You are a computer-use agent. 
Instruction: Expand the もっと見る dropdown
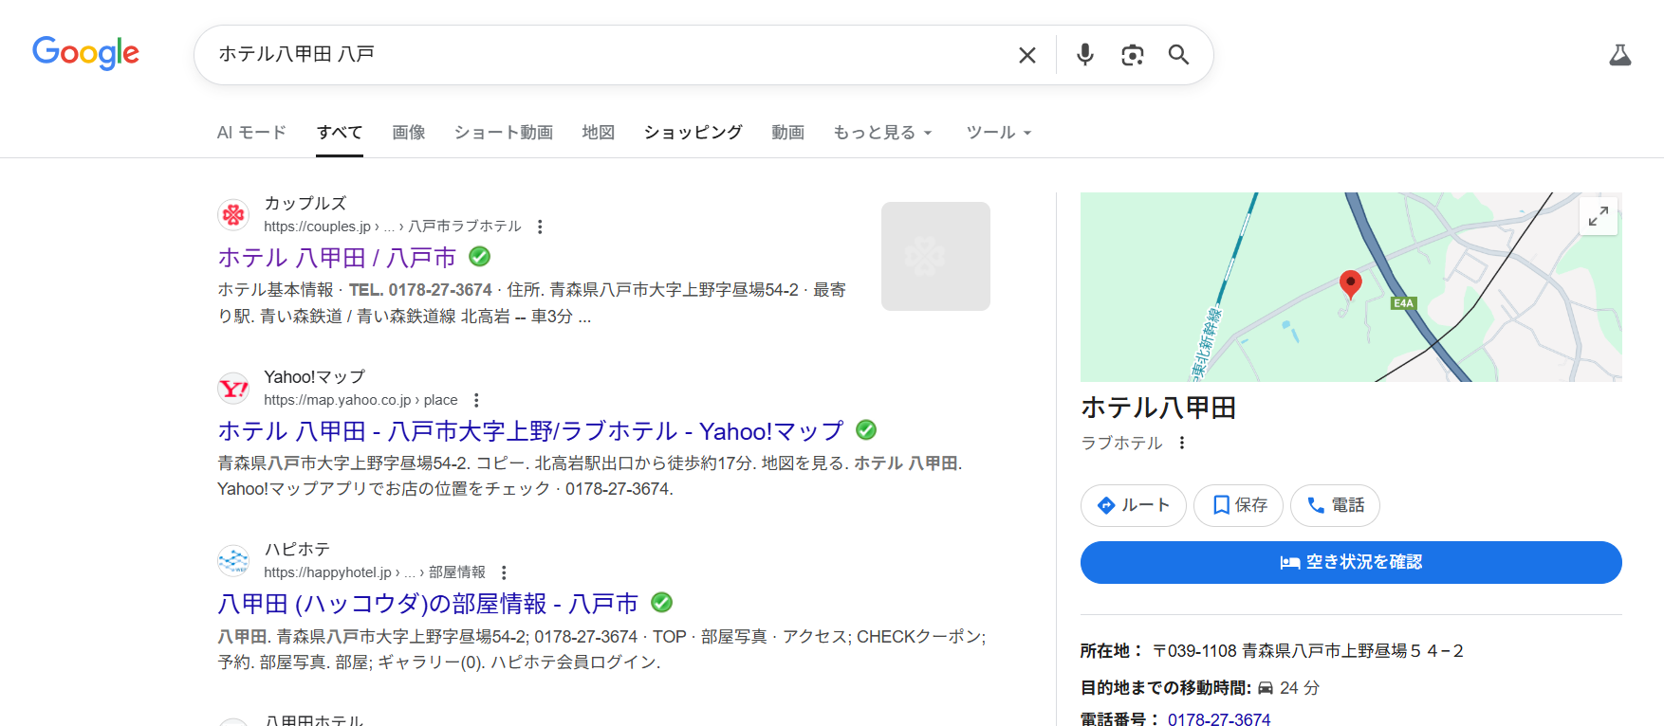coord(882,133)
